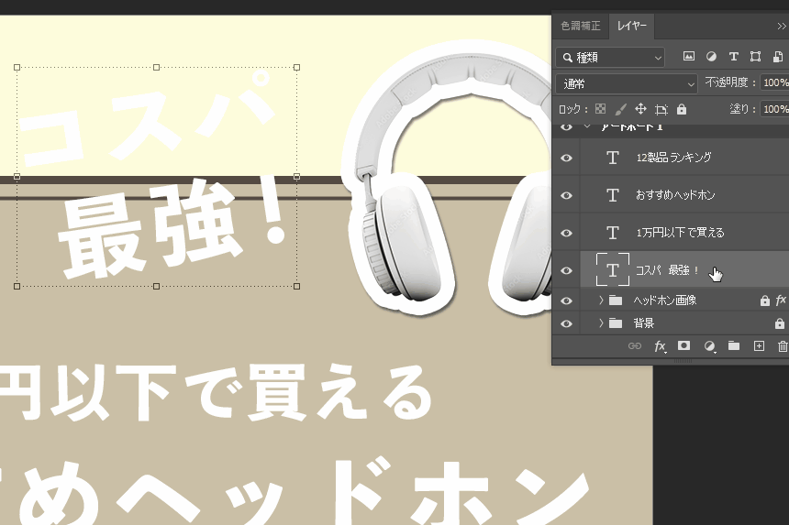
Task: Filter layers by pixel image icon
Action: [688, 56]
